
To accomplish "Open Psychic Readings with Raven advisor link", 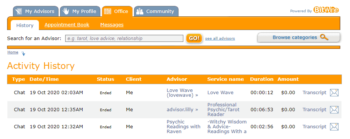I will point(183,127).
